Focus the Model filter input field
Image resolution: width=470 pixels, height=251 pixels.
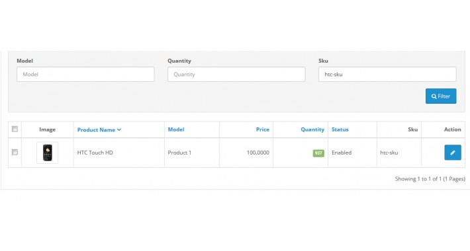pos(85,74)
